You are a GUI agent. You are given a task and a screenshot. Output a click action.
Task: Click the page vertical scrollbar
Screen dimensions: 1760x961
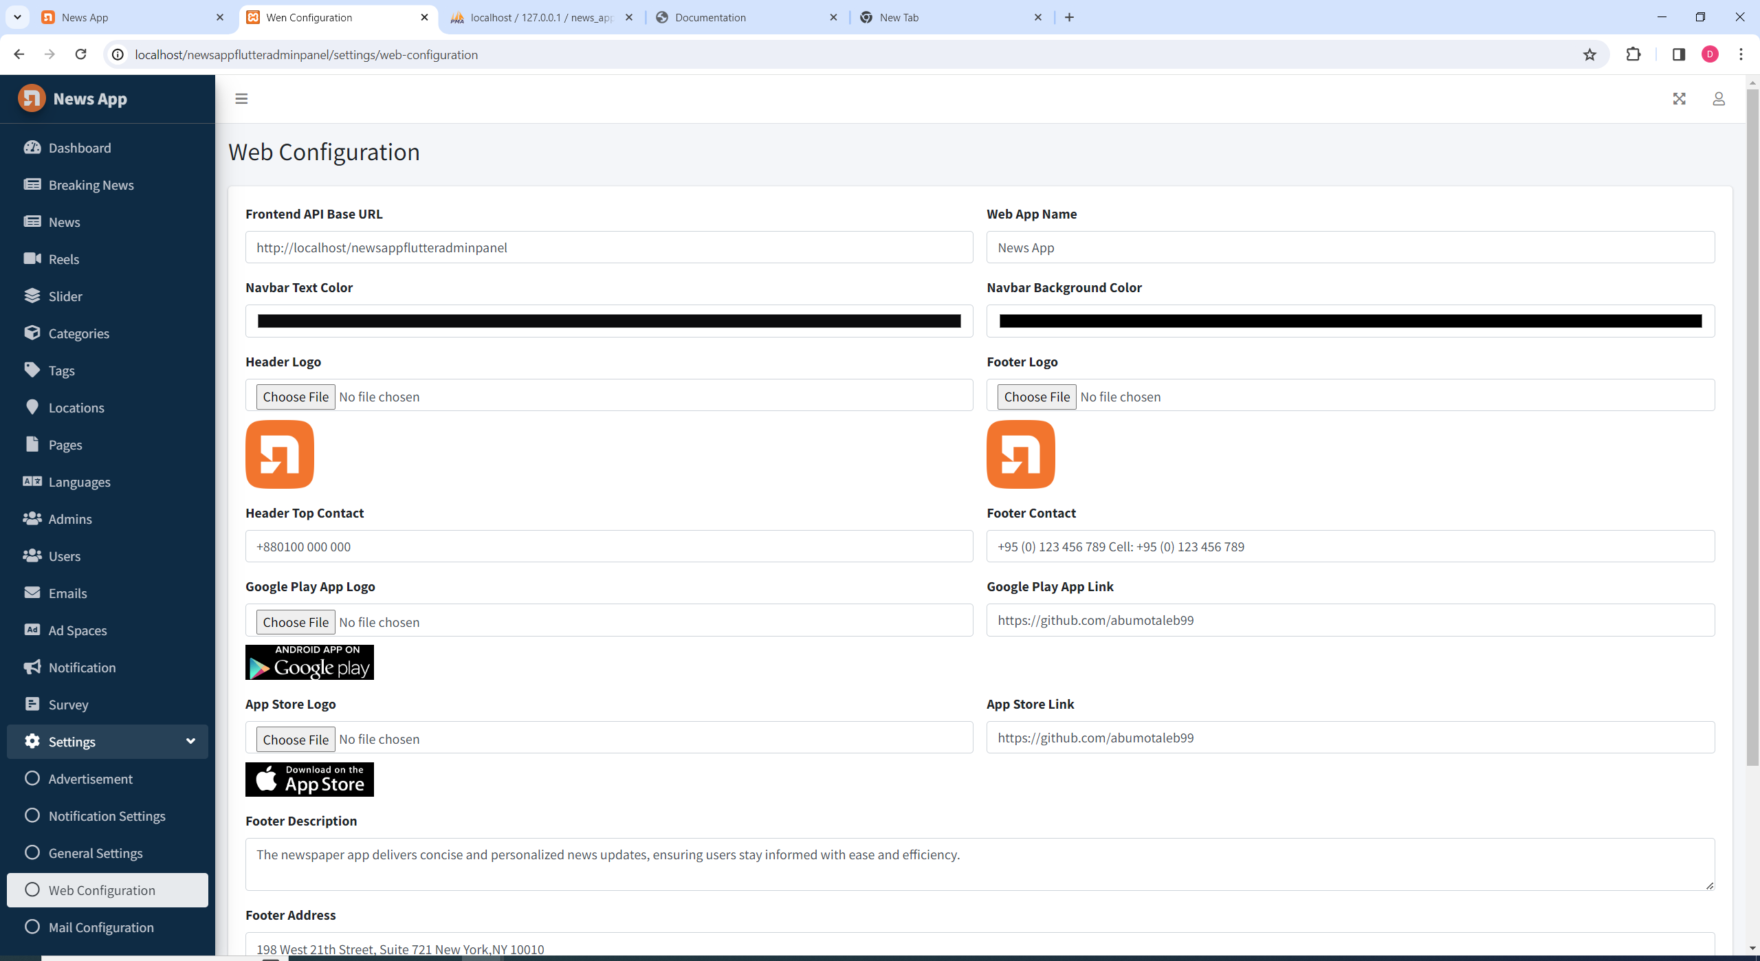[x=1753, y=426]
